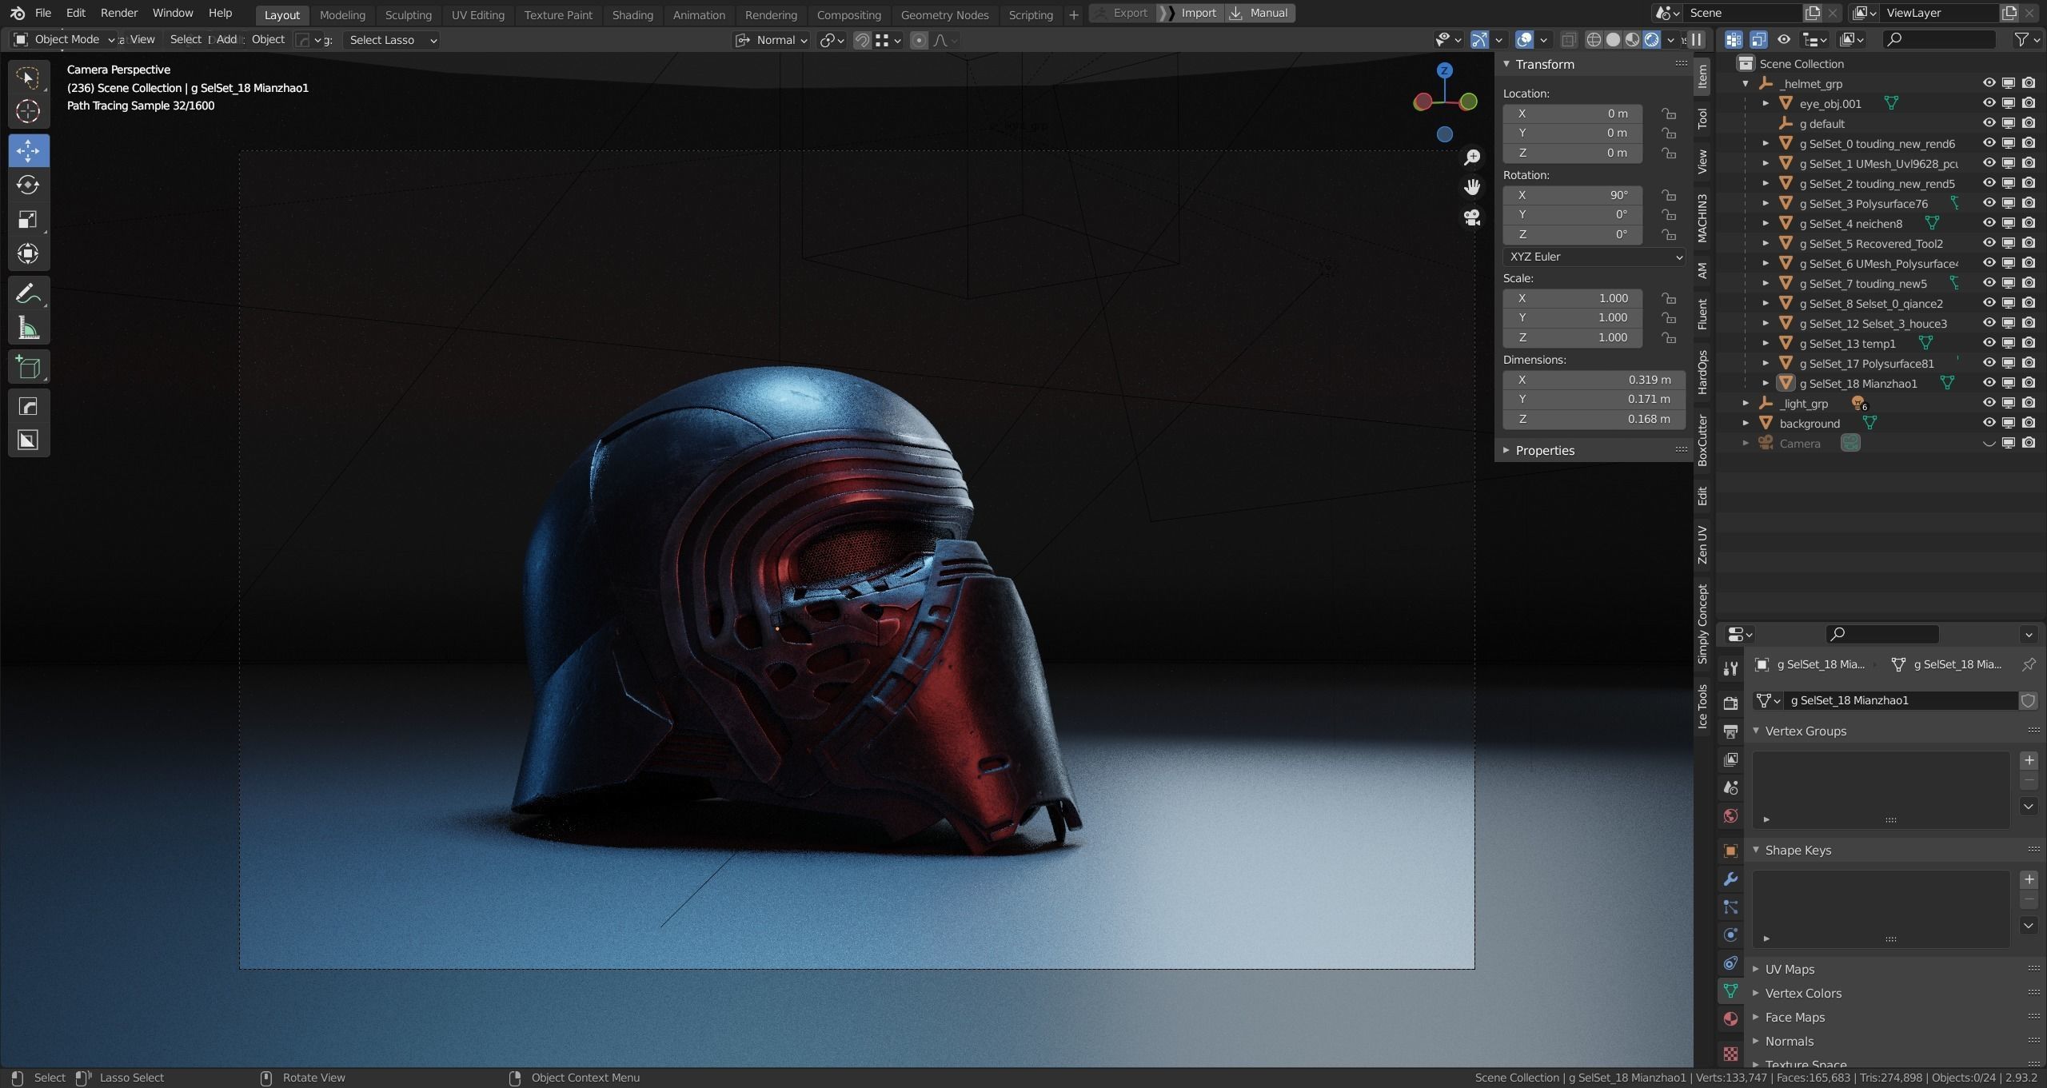Switch to the Shading workspace tab

632,14
